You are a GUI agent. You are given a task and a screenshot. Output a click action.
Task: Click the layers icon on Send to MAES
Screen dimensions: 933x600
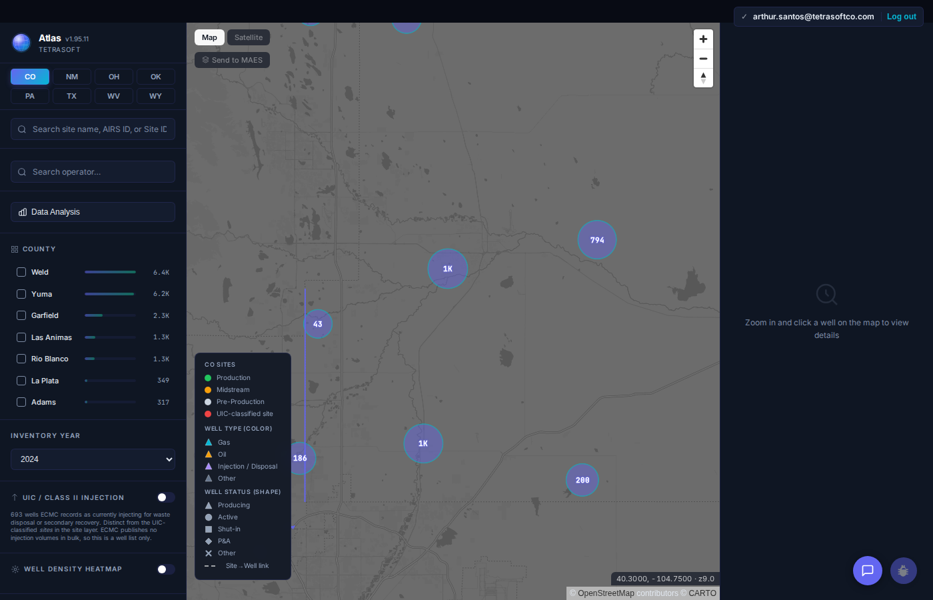206,60
